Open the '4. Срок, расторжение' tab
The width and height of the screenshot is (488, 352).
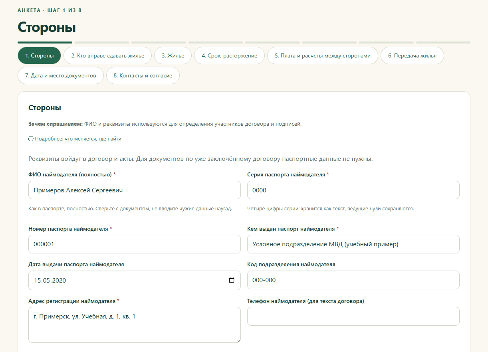229,55
